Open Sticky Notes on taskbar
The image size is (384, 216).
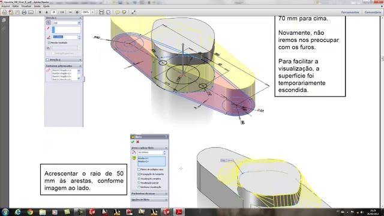click(67, 212)
